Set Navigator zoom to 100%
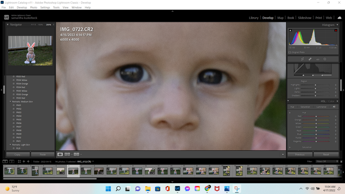Viewport: 345px width, 194px height. pos(40,25)
